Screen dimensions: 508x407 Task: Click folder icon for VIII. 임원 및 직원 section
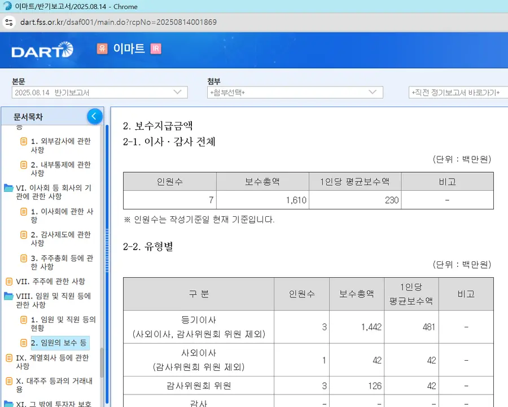pyautogui.click(x=8, y=296)
